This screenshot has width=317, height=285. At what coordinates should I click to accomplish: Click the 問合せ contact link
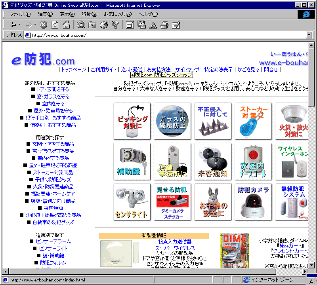(271, 70)
